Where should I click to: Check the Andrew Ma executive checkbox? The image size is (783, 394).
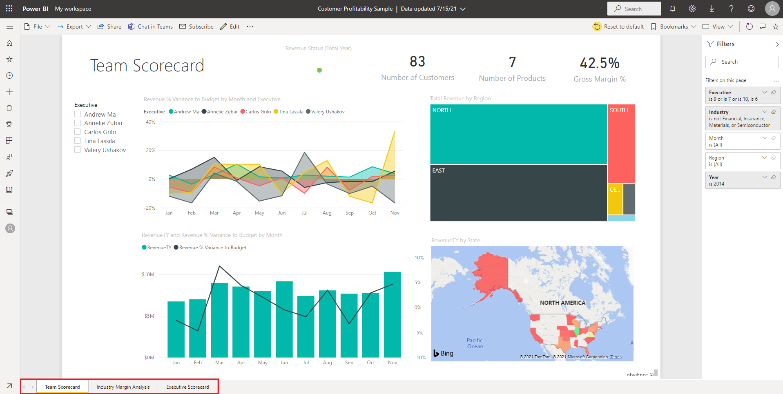tap(77, 114)
